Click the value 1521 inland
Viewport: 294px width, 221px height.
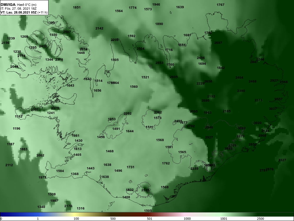click(145, 77)
